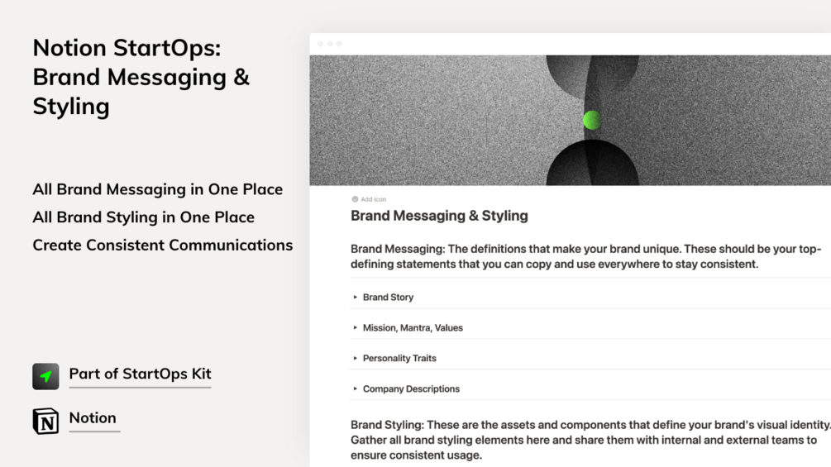Click the green StartOps Kit arrow icon
The image size is (831, 467).
point(45,376)
